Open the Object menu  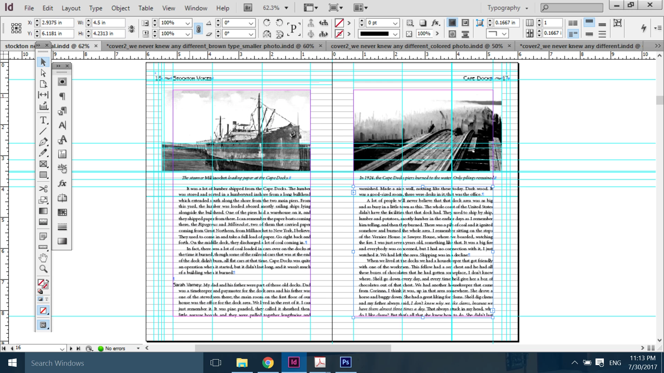pyautogui.click(x=120, y=8)
